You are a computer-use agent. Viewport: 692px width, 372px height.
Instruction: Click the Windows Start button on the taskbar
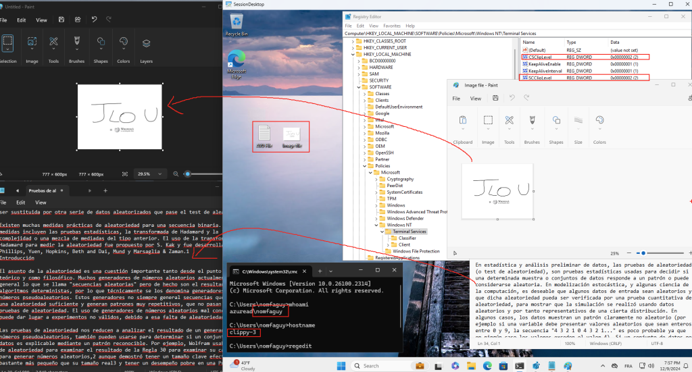click(341, 366)
